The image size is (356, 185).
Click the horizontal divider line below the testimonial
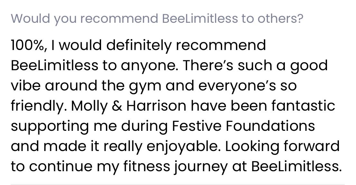pos(178,184)
